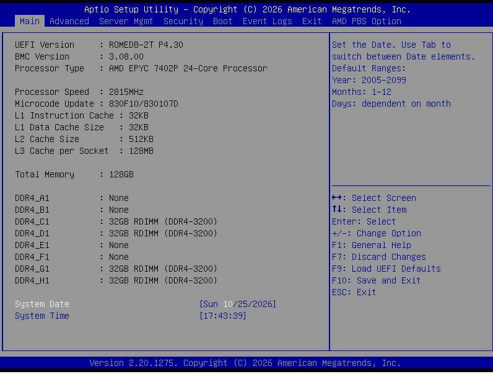This screenshot has height=374, width=493.
Task: Click the Processor Type label
Action: coord(50,68)
